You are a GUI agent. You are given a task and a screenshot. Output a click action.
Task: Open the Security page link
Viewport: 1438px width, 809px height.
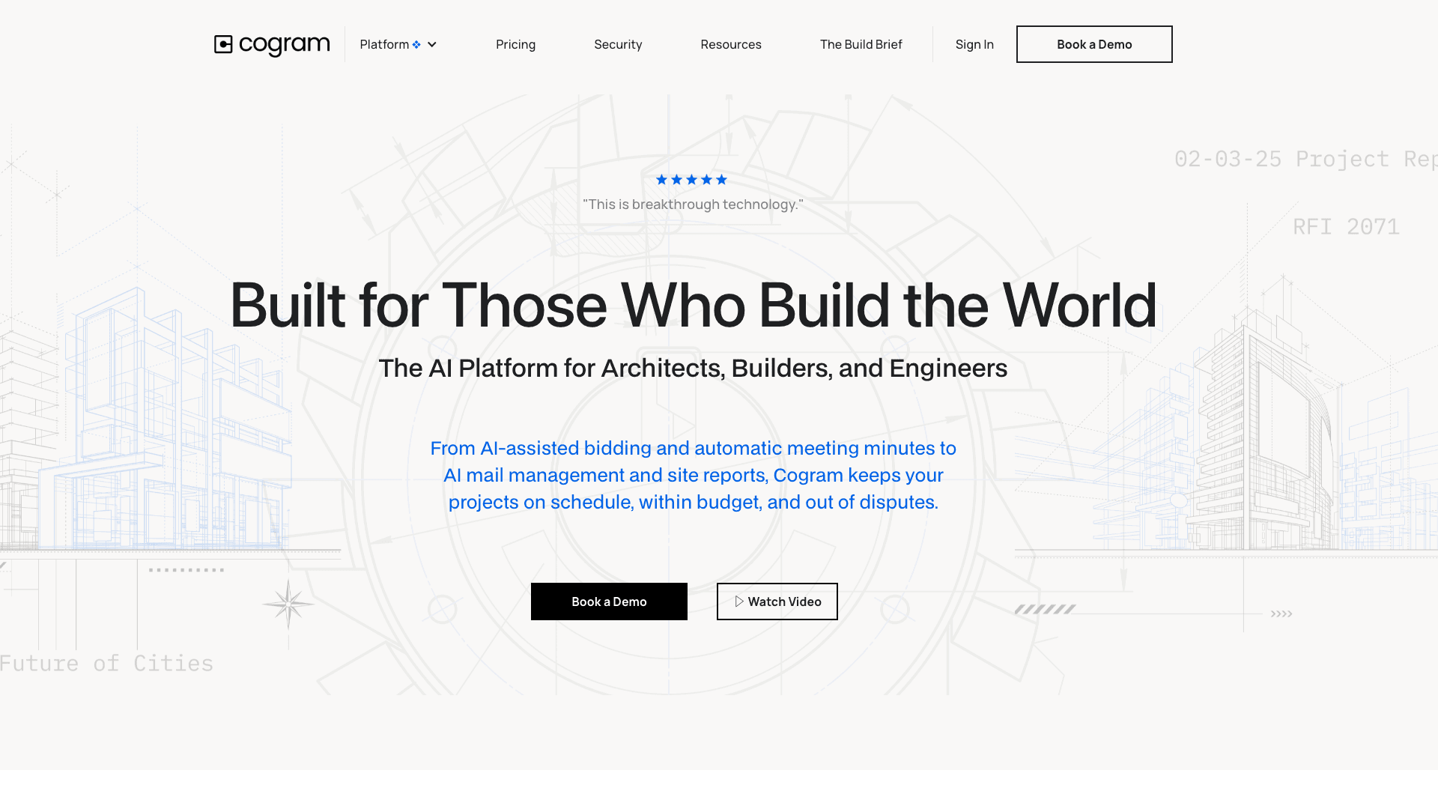[618, 45]
